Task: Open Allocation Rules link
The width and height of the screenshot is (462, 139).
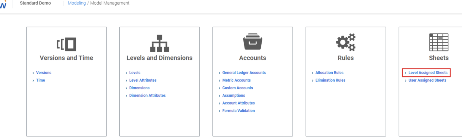Action: click(x=329, y=73)
